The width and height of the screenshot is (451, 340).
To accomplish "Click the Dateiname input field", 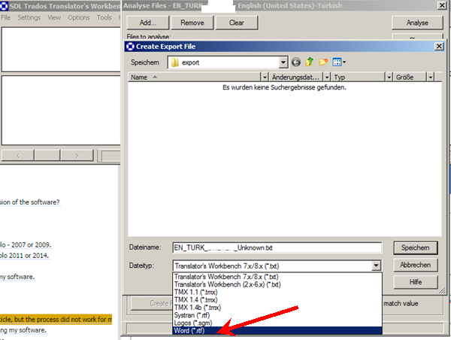I will click(277, 248).
